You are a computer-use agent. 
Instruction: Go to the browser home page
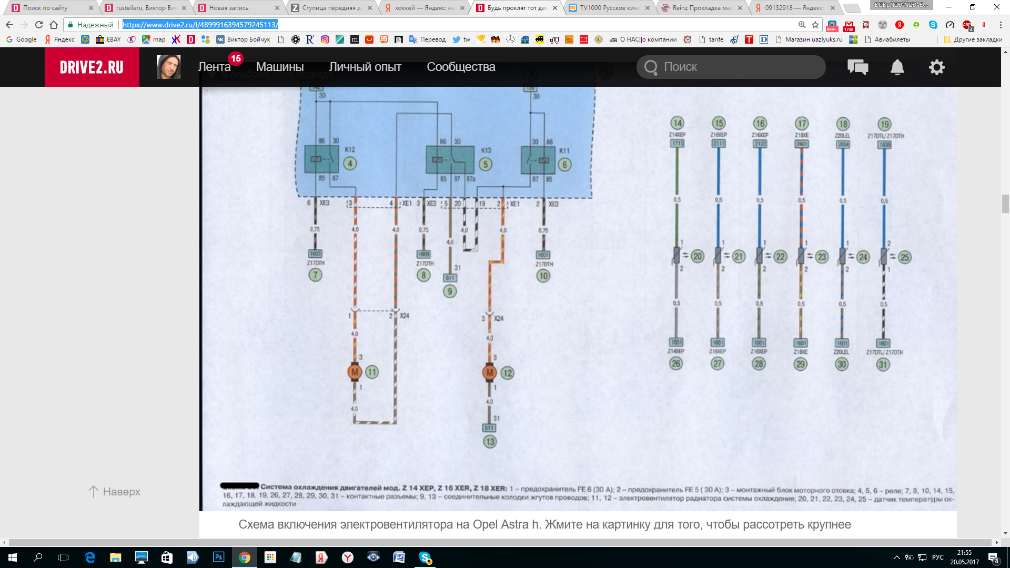click(54, 25)
